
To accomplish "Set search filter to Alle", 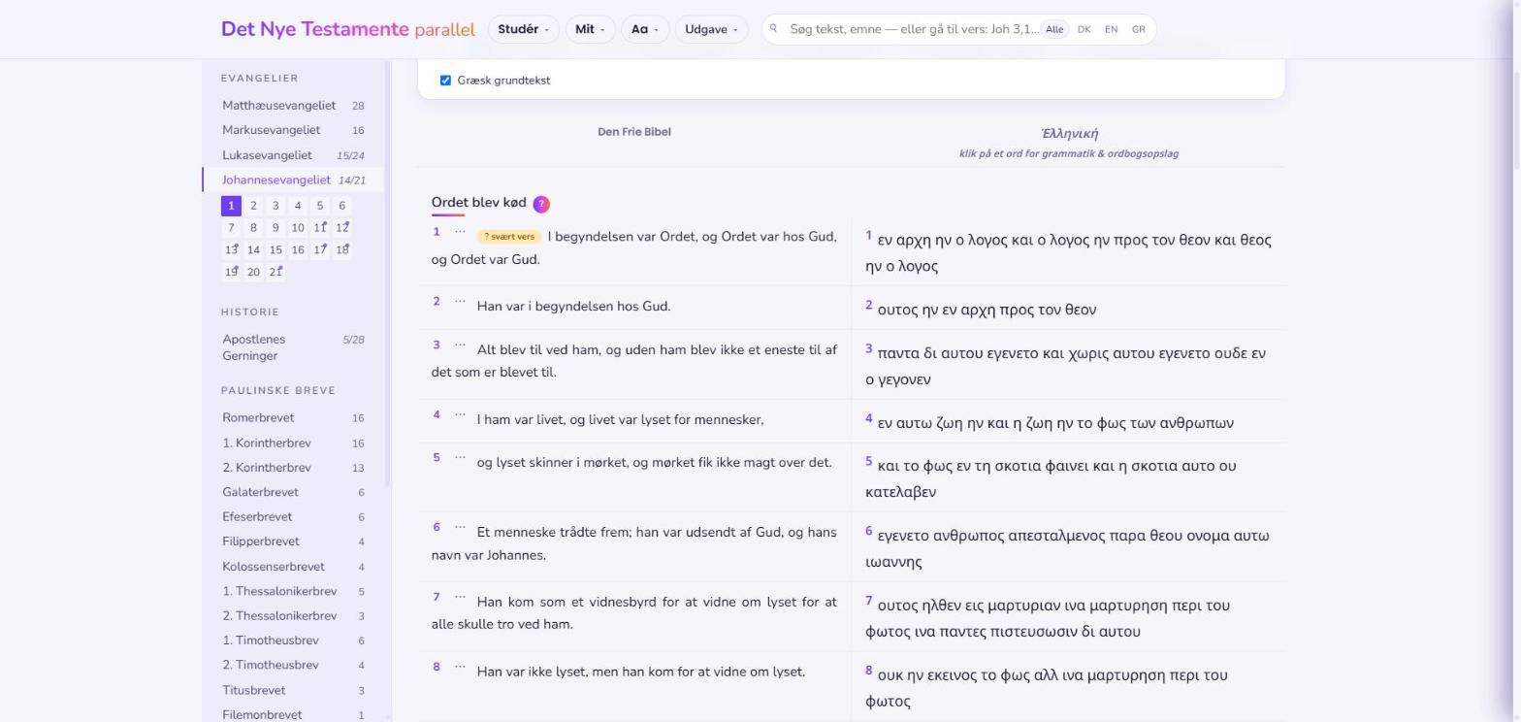I will (x=1054, y=29).
